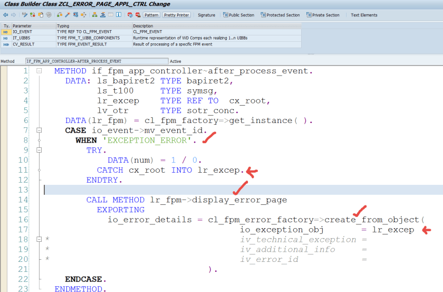Toggle the Signature panel display
The width and height of the screenshot is (443, 292).
206,15
